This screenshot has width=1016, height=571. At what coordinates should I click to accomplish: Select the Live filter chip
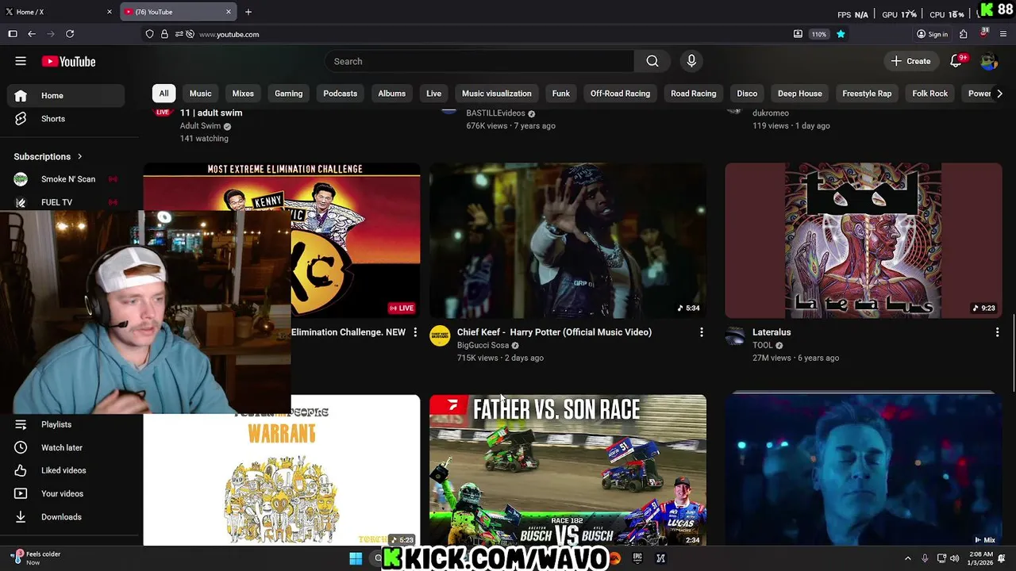(x=433, y=94)
